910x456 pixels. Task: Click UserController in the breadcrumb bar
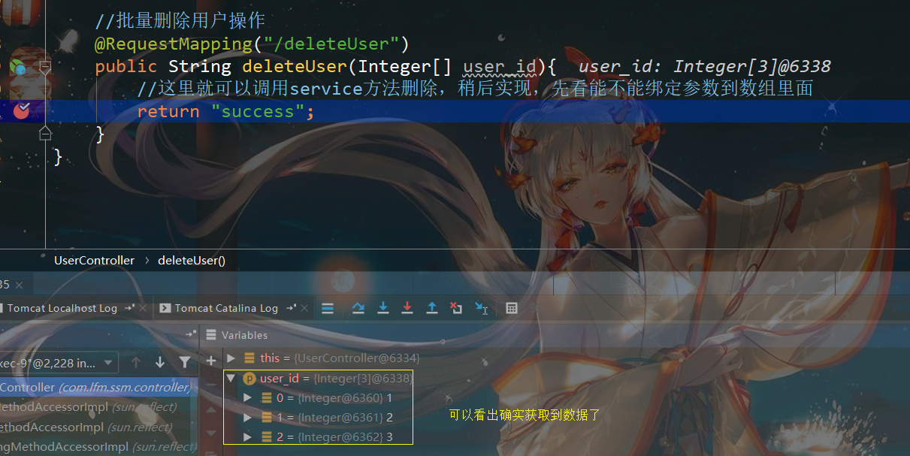tap(94, 260)
